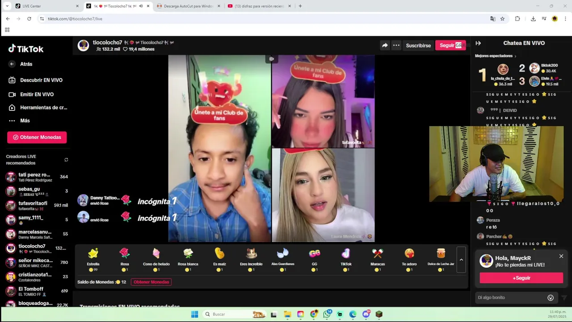Open cristianzota1 recommended live
This screenshot has width=572, height=322.
click(37, 277)
